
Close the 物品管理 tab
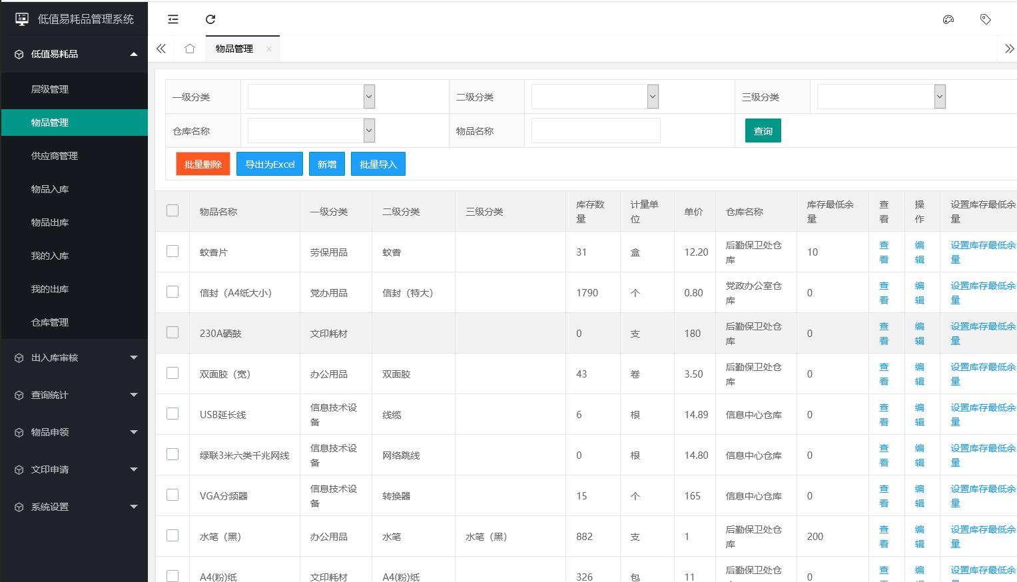[269, 49]
